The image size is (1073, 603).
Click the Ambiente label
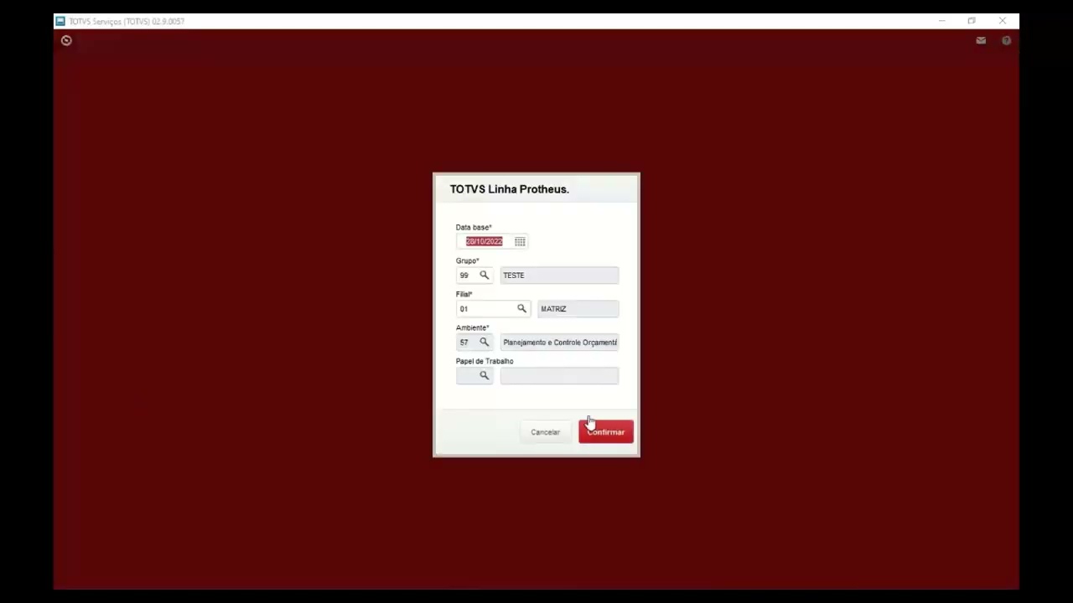[x=472, y=327]
